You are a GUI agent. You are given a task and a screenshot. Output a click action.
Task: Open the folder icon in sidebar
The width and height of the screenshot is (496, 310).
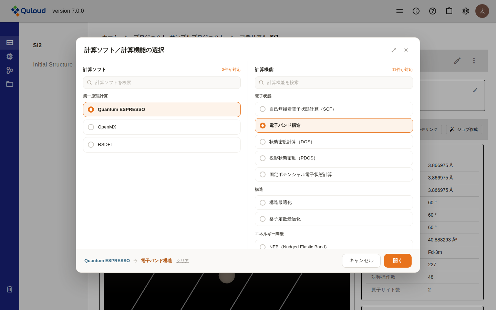point(10,84)
